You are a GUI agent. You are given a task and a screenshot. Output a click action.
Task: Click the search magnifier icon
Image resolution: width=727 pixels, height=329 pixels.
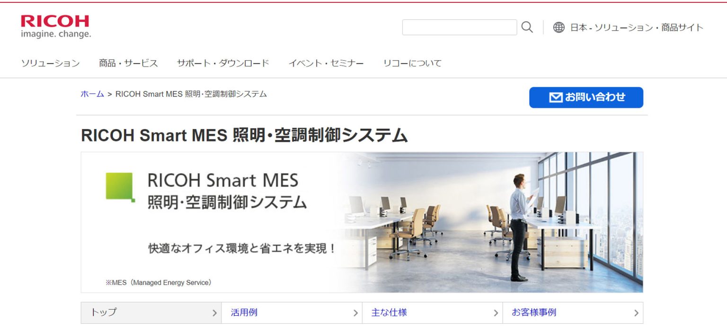coord(527,27)
